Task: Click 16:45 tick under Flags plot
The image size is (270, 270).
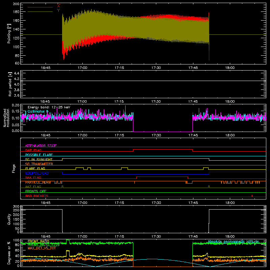Action: pyautogui.click(x=46, y=203)
